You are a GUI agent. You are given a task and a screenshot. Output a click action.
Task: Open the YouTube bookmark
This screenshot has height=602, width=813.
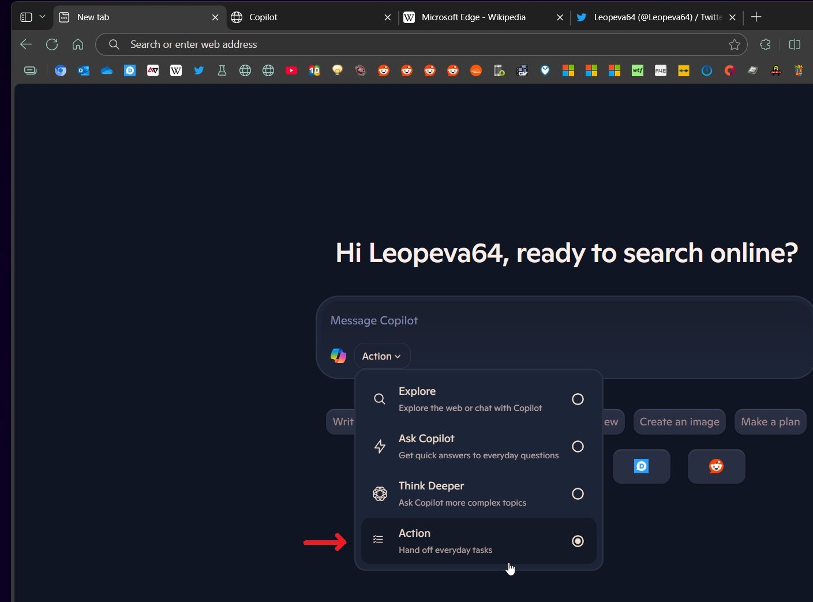click(x=291, y=70)
